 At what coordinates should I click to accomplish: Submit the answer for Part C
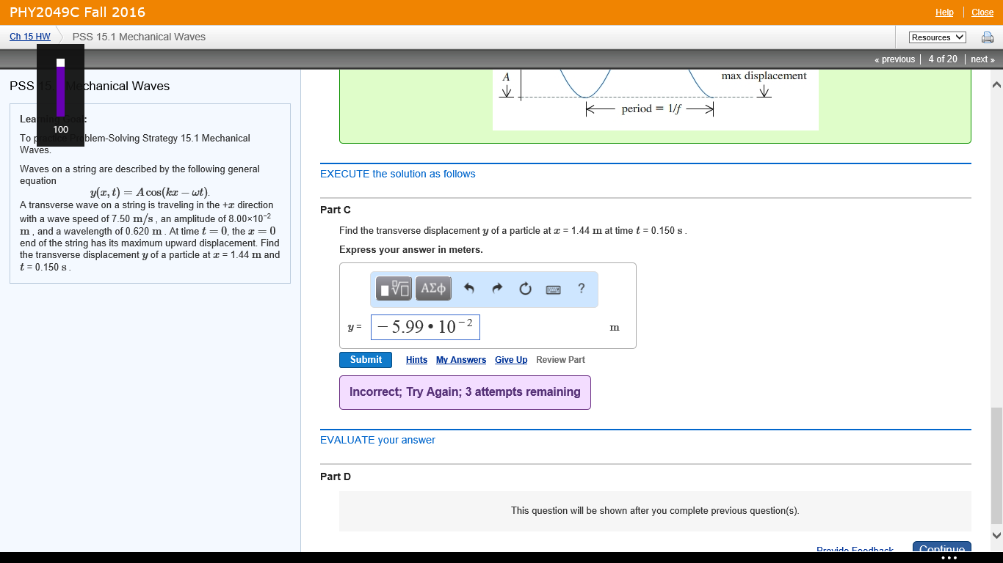365,359
